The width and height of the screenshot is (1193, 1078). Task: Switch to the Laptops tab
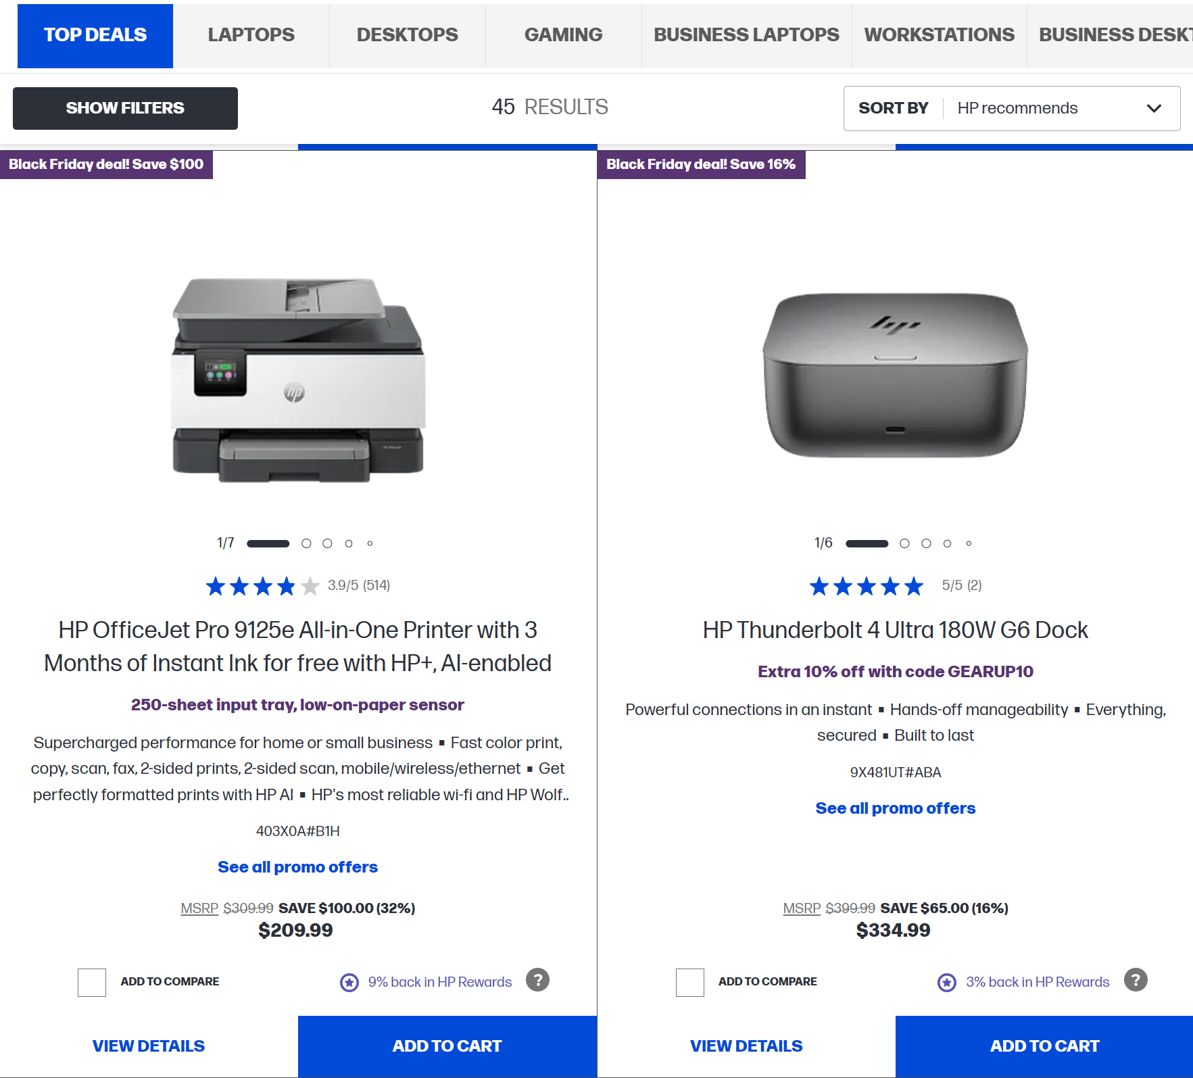(251, 35)
